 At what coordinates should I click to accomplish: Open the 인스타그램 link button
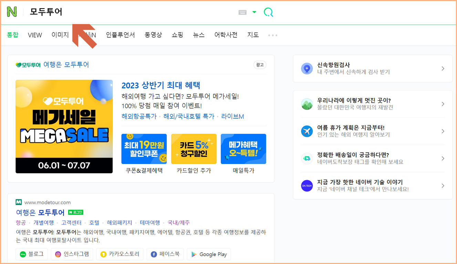[72, 254]
